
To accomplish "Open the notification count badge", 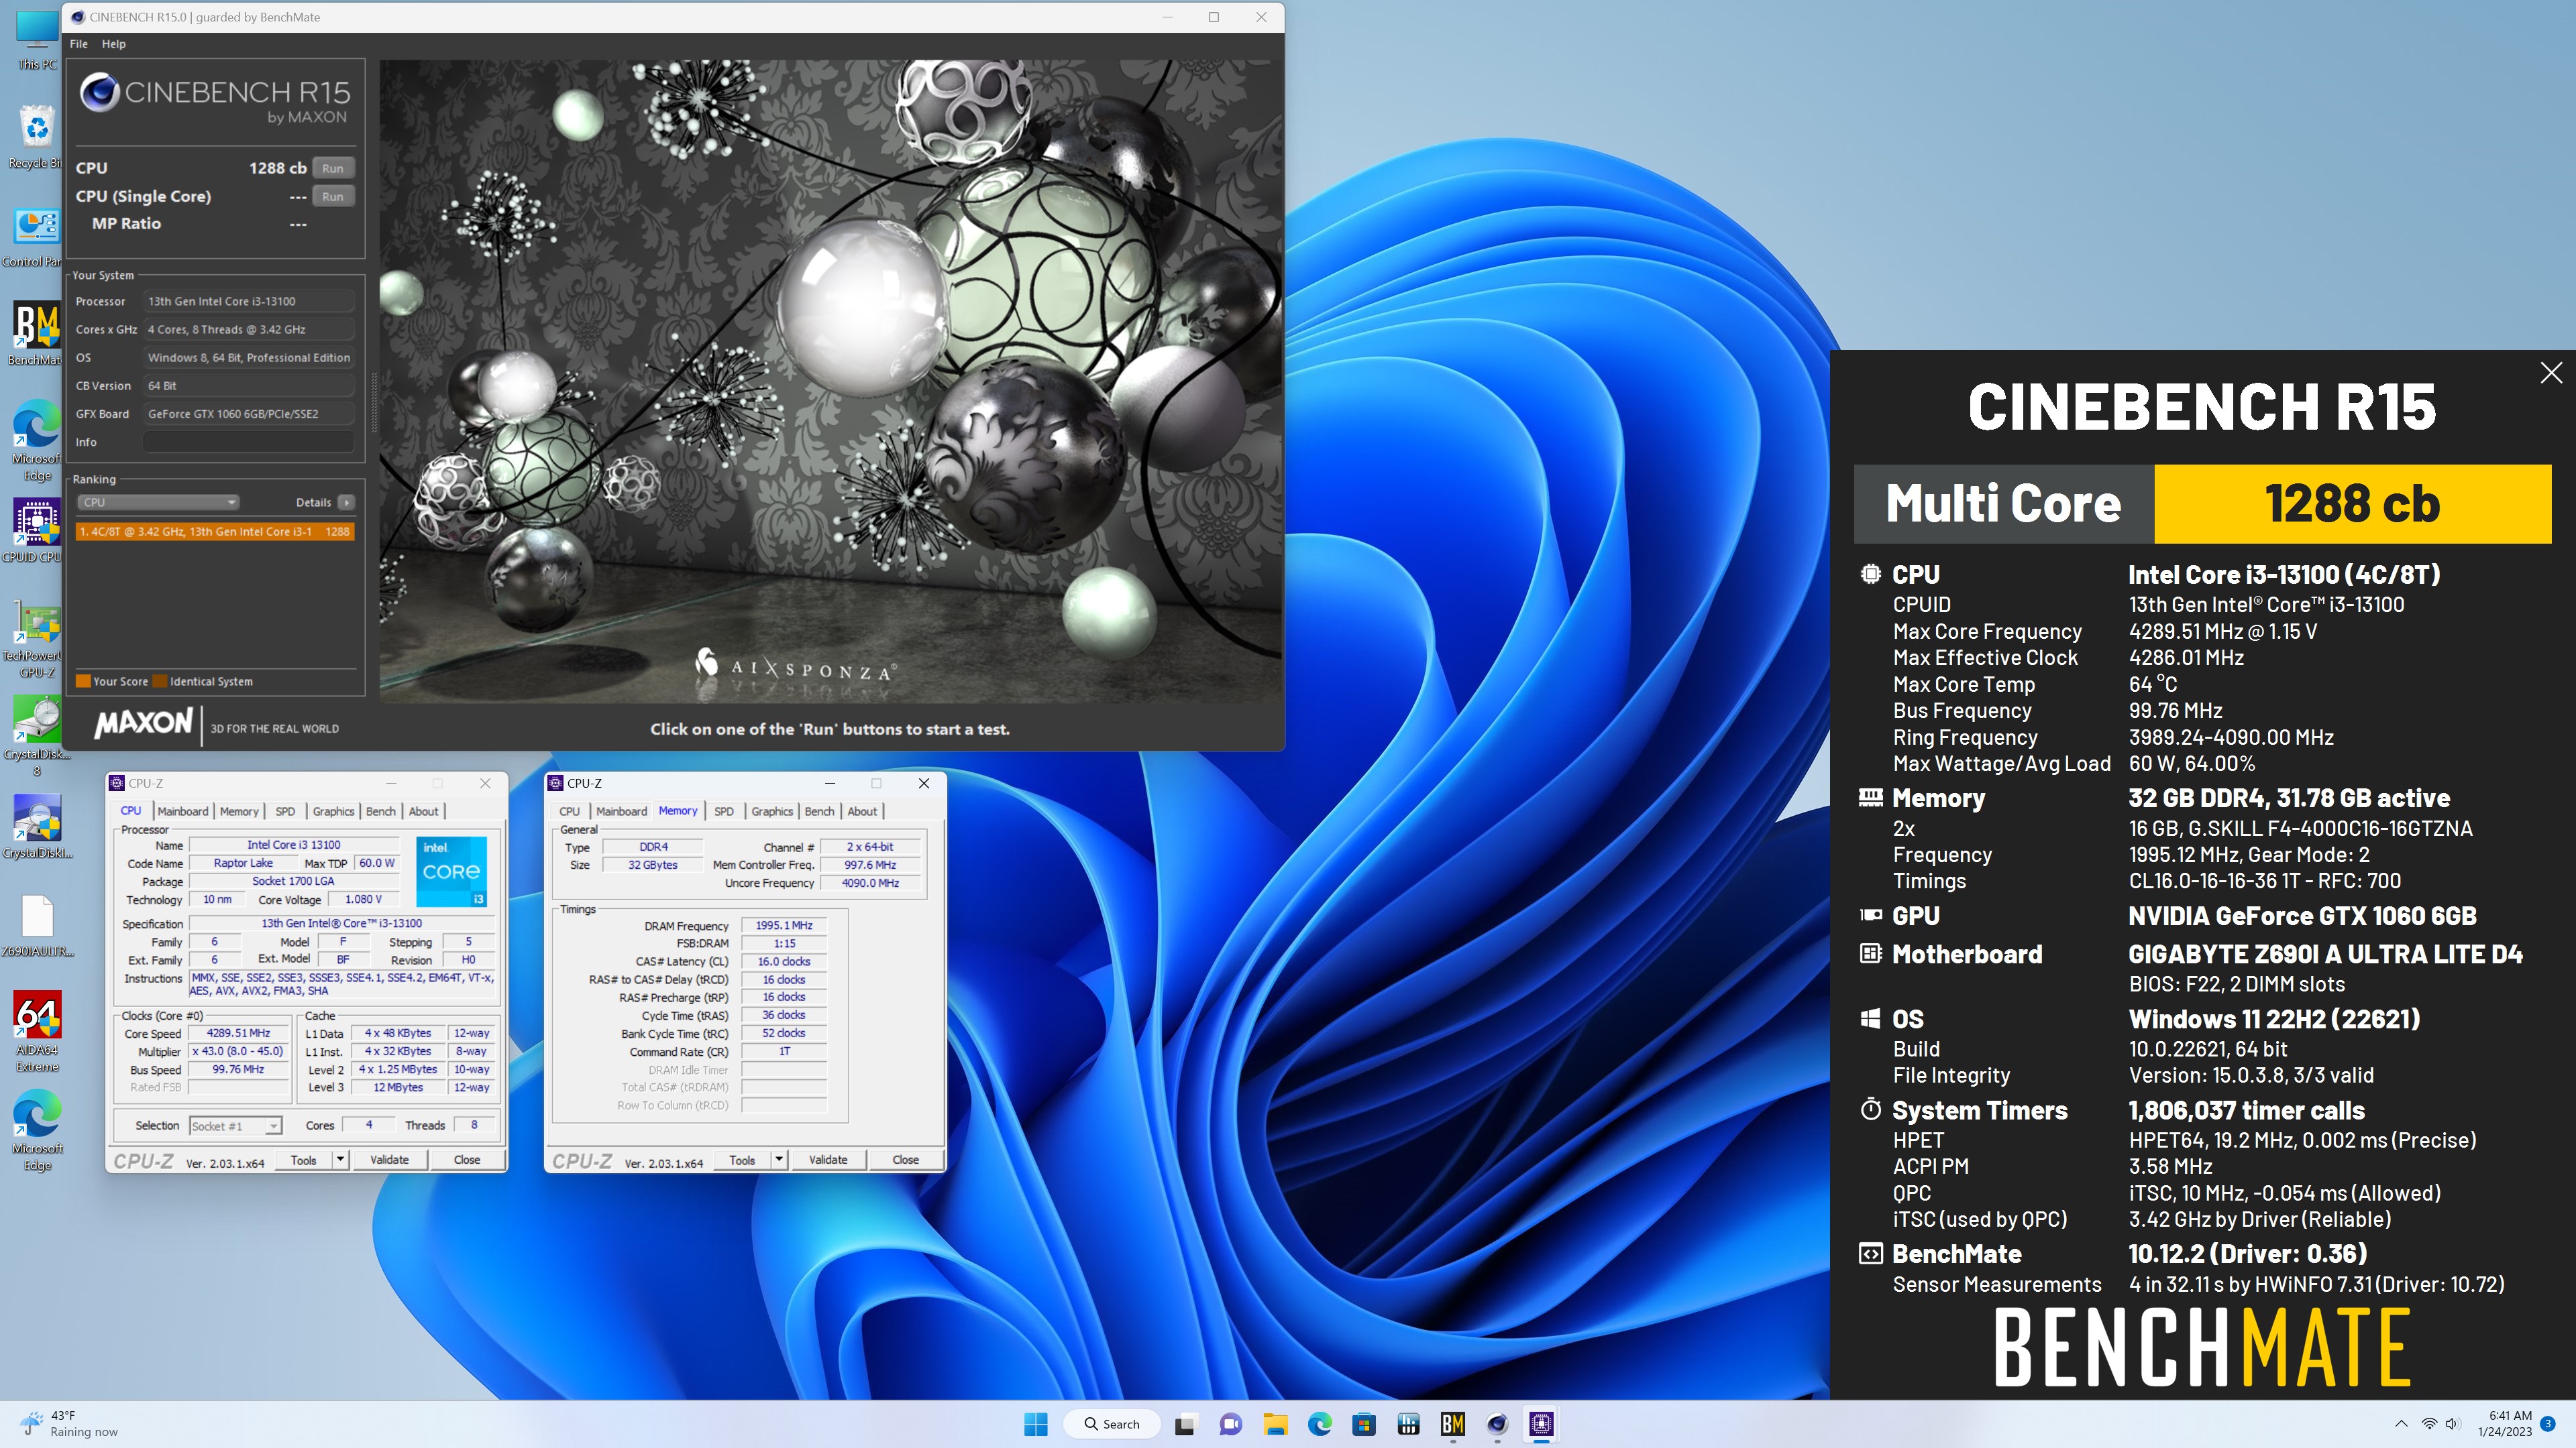I will pyautogui.click(x=2548, y=1424).
